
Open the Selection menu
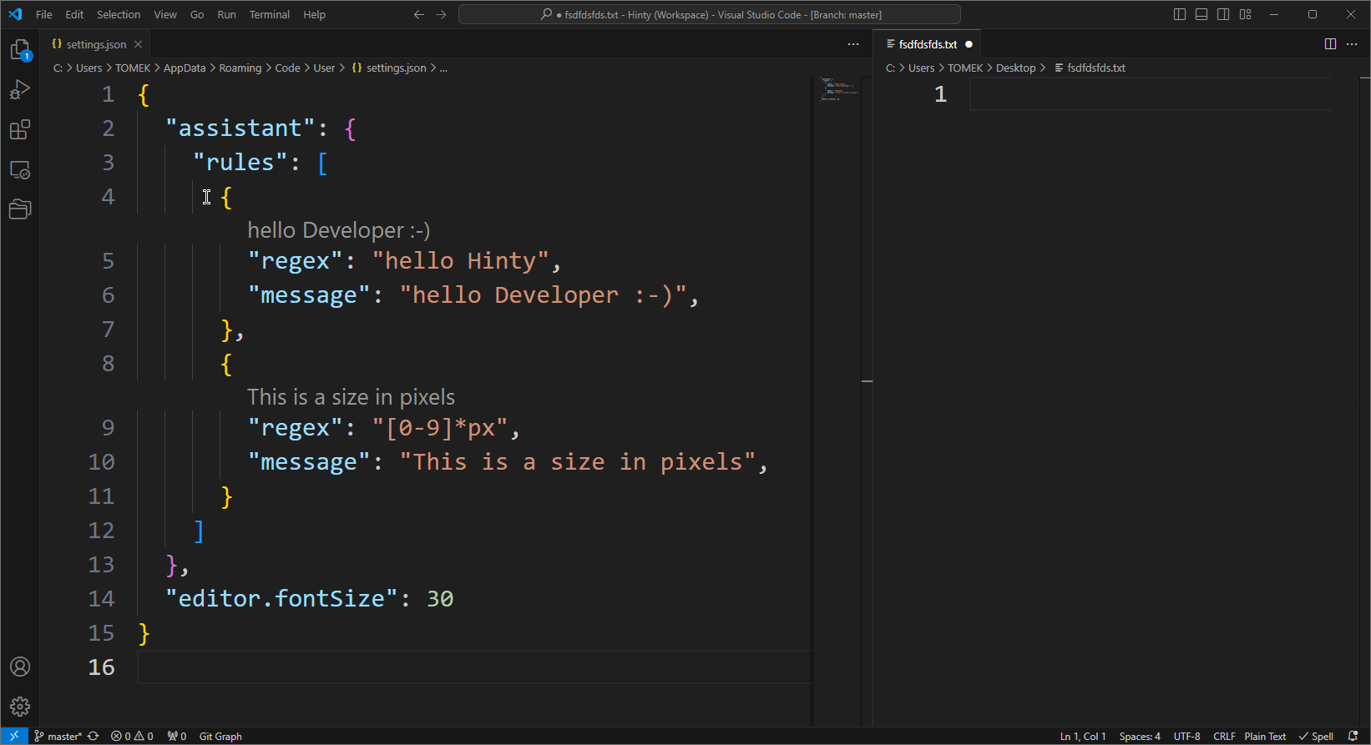[x=119, y=14]
